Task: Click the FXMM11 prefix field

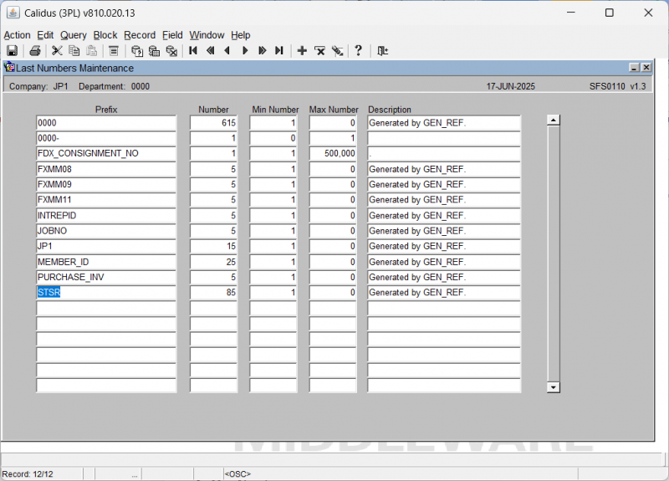Action: pyautogui.click(x=106, y=200)
